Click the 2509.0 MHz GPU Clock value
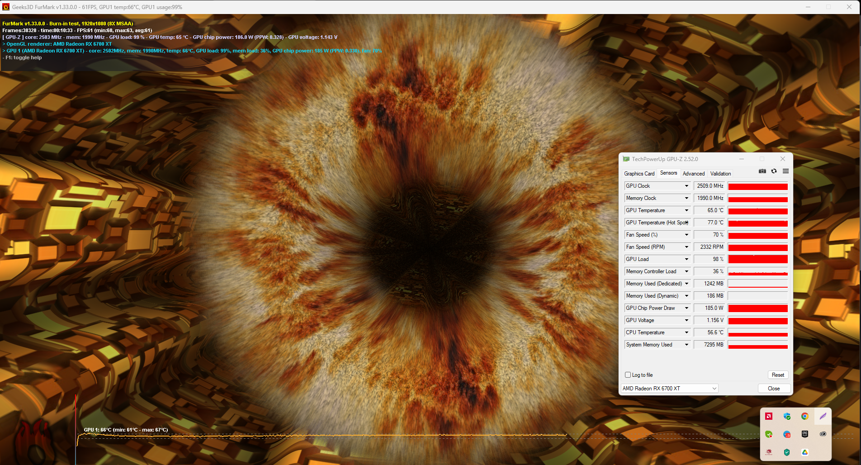861x465 pixels. (710, 186)
